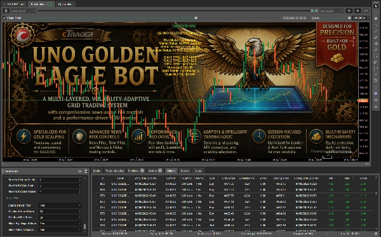
Task: Click the play backtest button
Action: click(358, 11)
